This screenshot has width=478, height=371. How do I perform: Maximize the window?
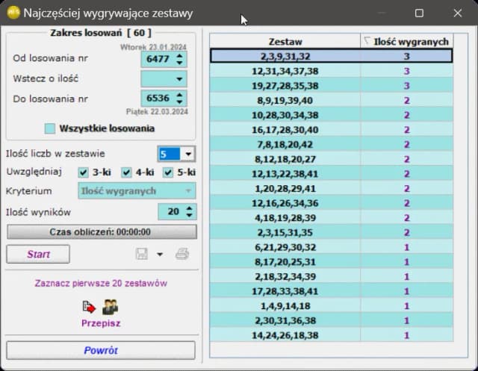click(x=419, y=13)
